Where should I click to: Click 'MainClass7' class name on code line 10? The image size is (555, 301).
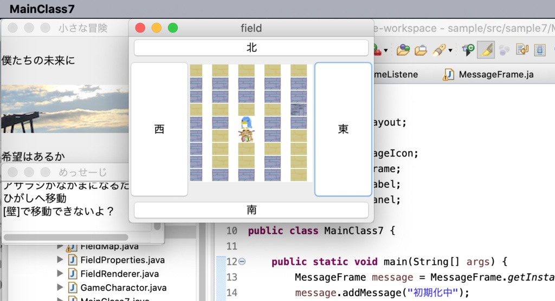(353, 231)
